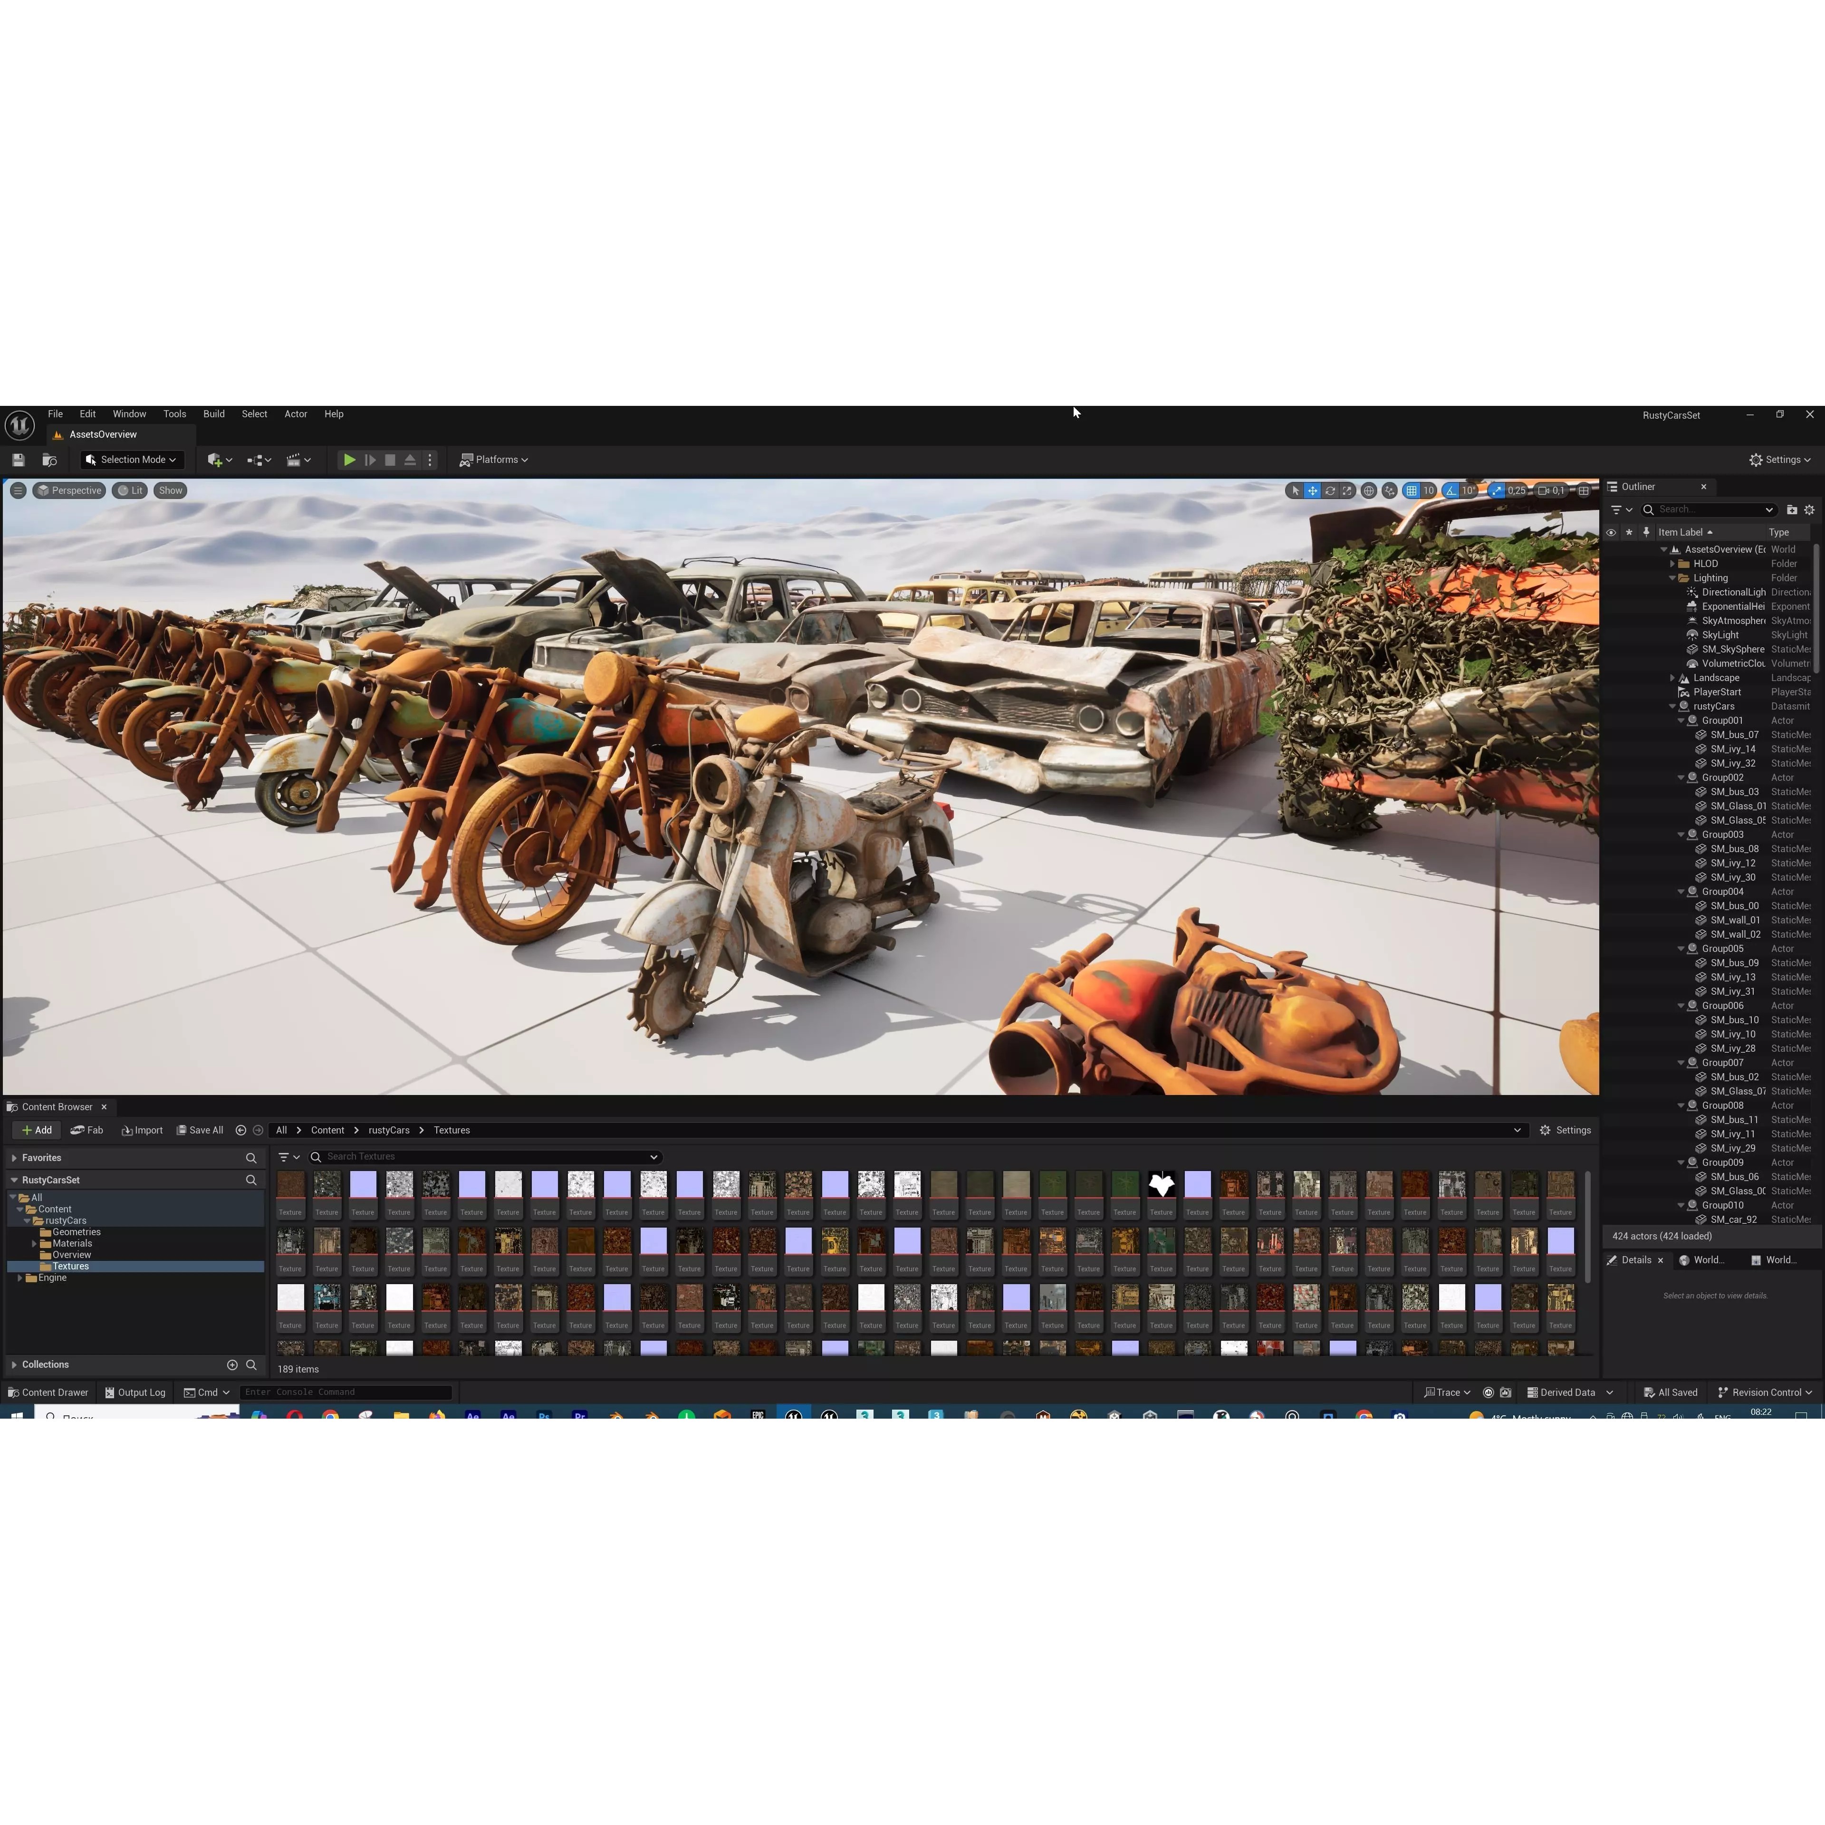Add a new collection with the plus icon
Image resolution: width=1825 pixels, height=1825 pixels.
(x=232, y=1365)
